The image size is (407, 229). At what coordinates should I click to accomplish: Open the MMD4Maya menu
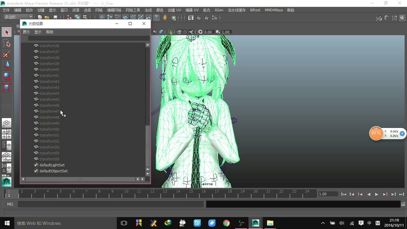273,10
